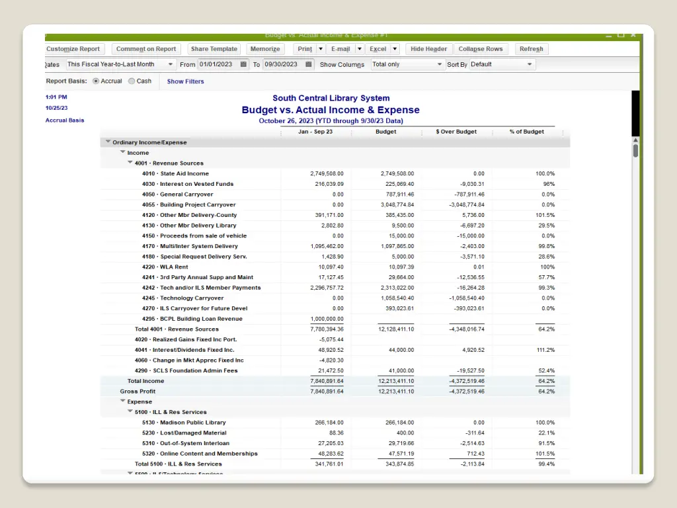Select 4150 Proceeds from sale of vehicle
This screenshot has width=677, height=508.
335,235
